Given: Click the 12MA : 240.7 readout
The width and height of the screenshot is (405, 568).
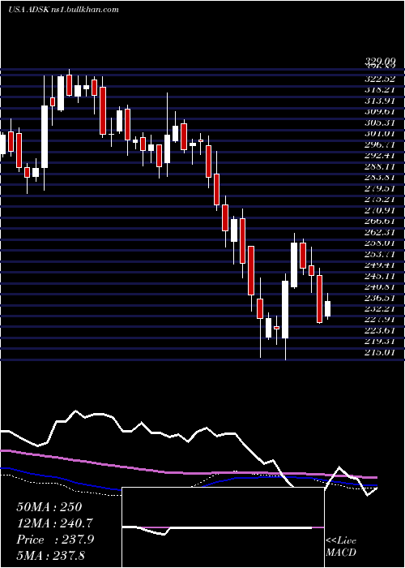Looking at the screenshot, I should pyautogui.click(x=55, y=523).
